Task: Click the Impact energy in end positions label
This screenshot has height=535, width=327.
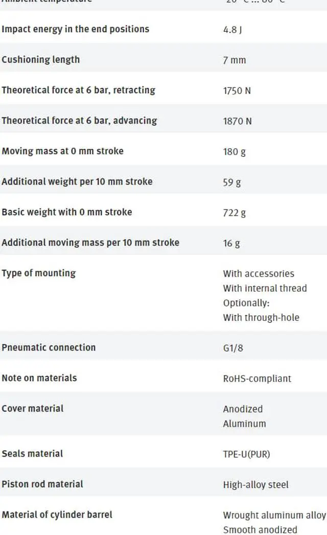Action: tap(76, 29)
